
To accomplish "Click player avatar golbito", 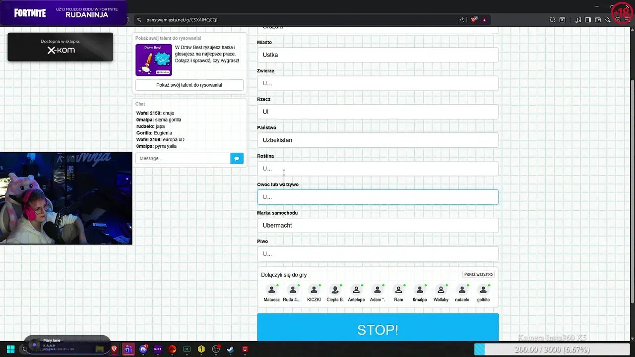I will pos(483,290).
